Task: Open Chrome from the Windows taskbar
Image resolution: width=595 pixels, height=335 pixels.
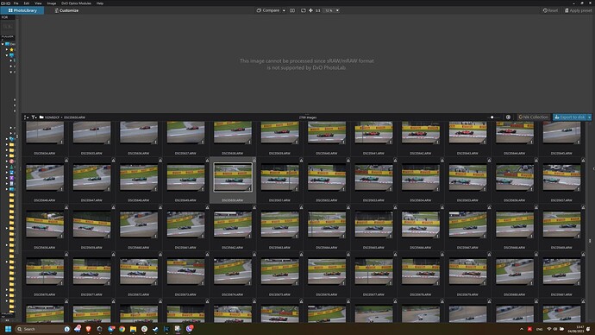Action: point(122,329)
